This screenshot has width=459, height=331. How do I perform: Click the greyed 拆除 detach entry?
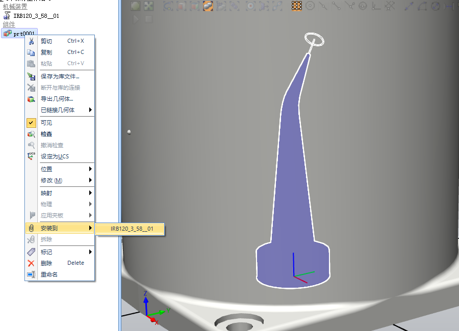60,239
